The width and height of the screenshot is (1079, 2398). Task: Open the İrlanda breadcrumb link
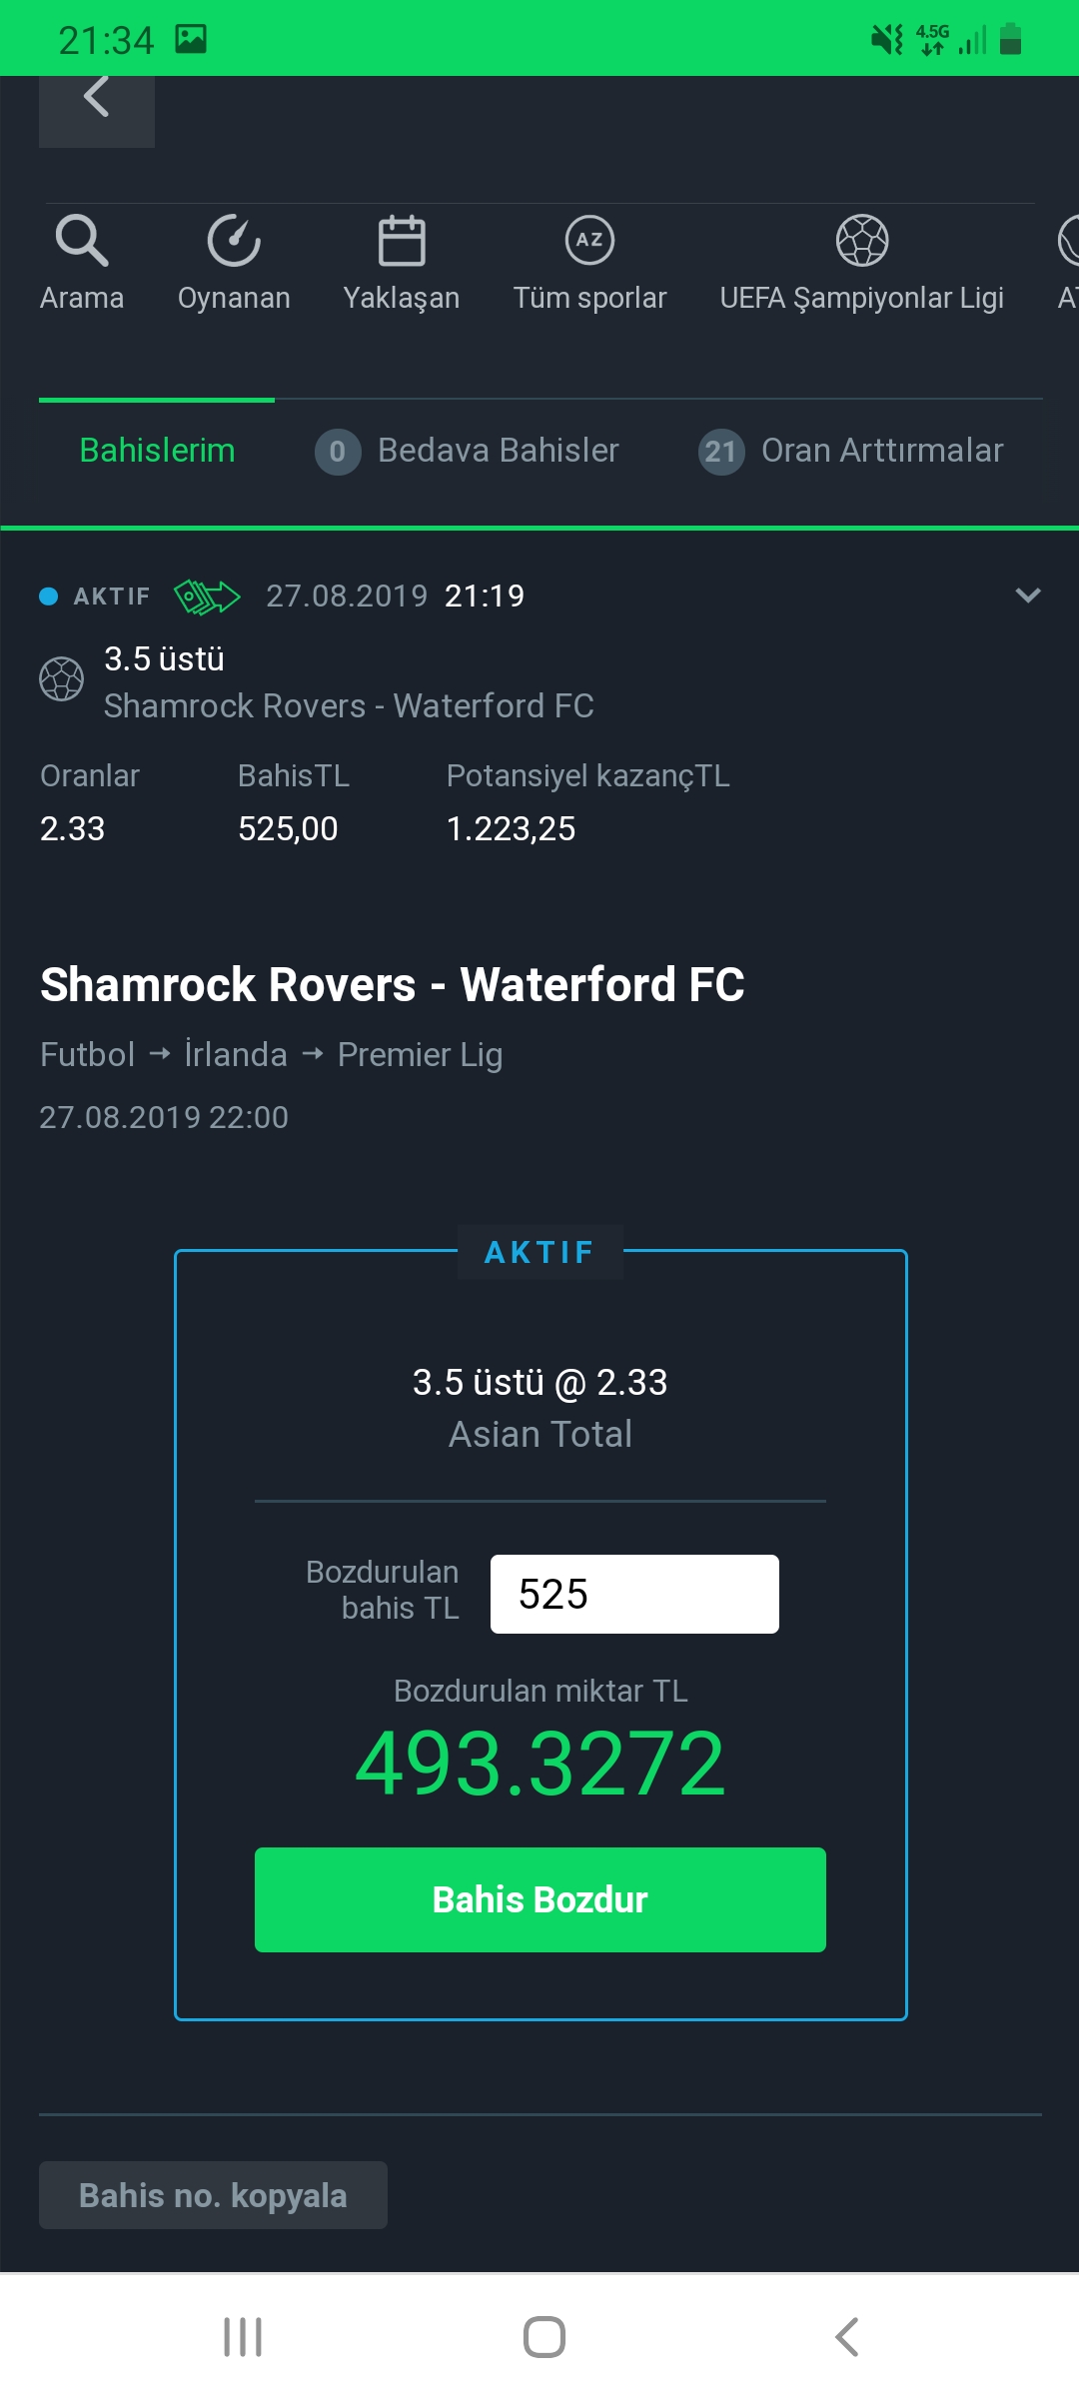(236, 1054)
